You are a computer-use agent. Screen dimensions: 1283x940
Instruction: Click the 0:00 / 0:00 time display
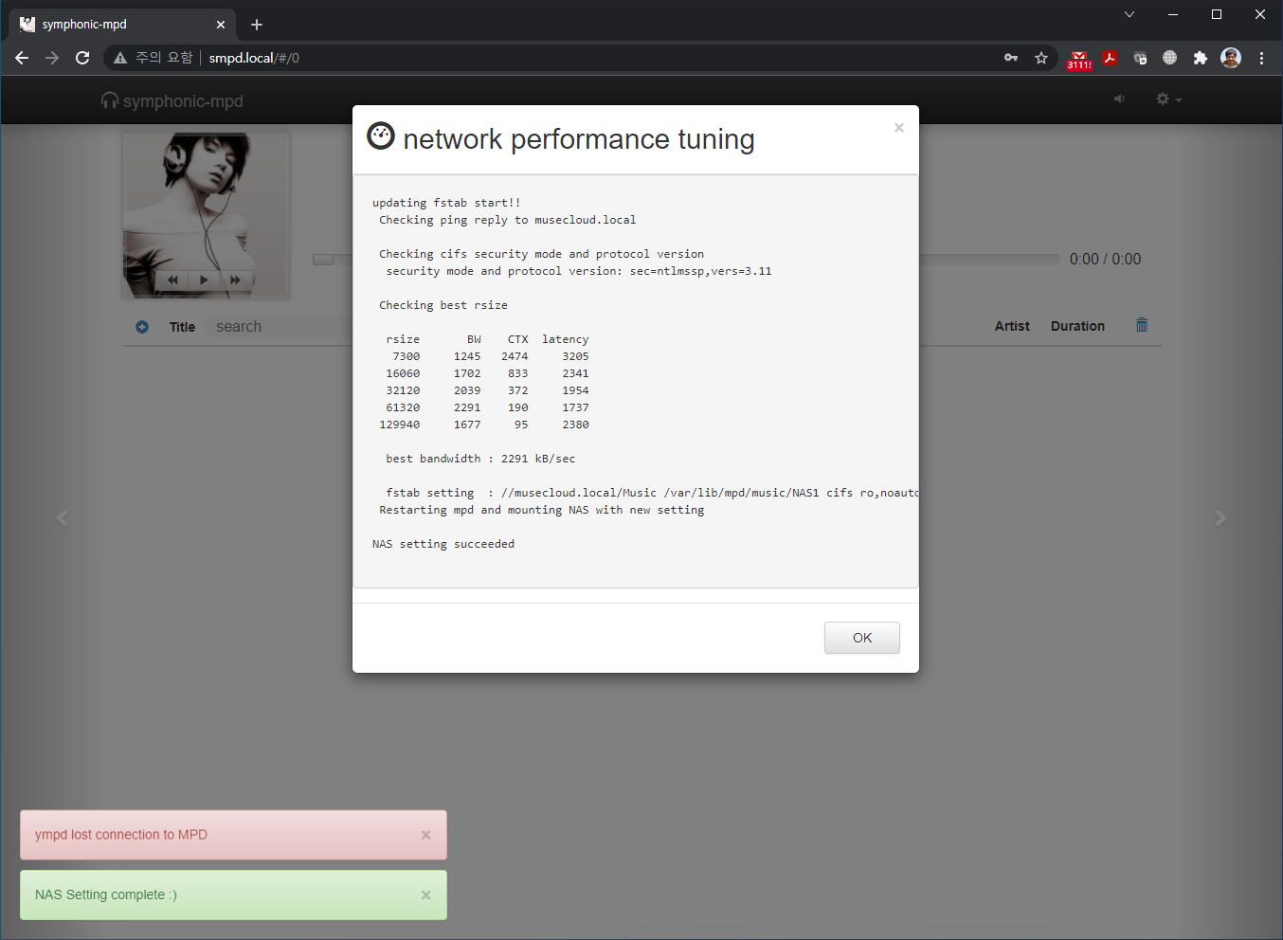pyautogui.click(x=1105, y=259)
